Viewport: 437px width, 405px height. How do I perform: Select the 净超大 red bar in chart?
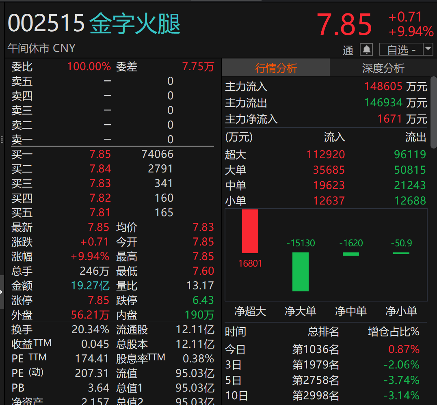coord(251,231)
